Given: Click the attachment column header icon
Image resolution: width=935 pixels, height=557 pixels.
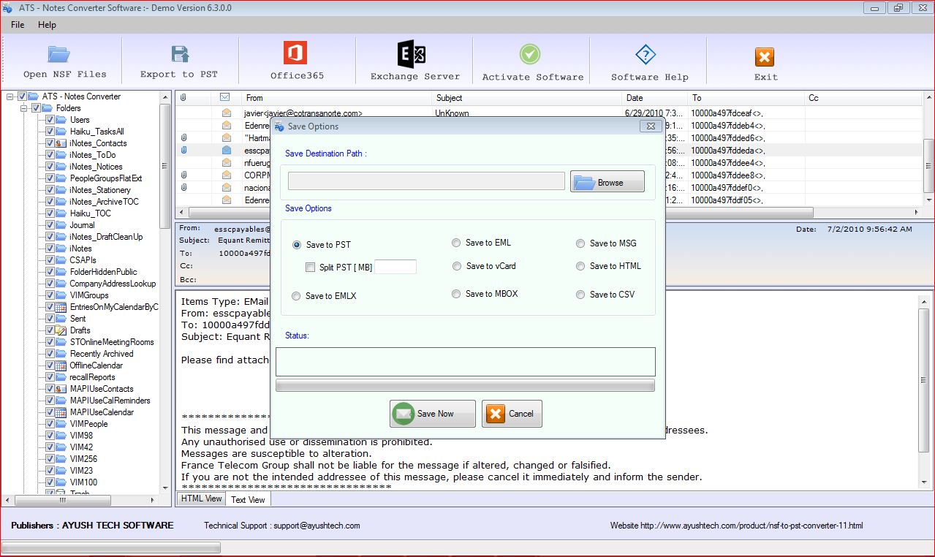Looking at the screenshot, I should (x=183, y=97).
